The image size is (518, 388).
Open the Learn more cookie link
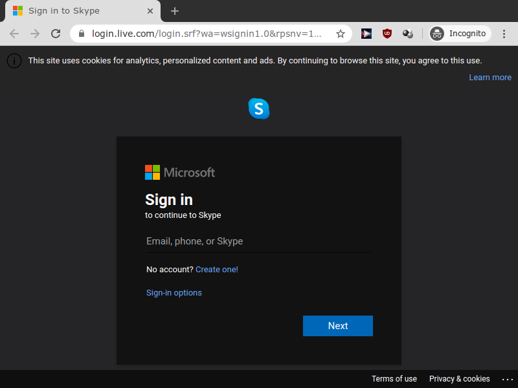pyautogui.click(x=490, y=78)
